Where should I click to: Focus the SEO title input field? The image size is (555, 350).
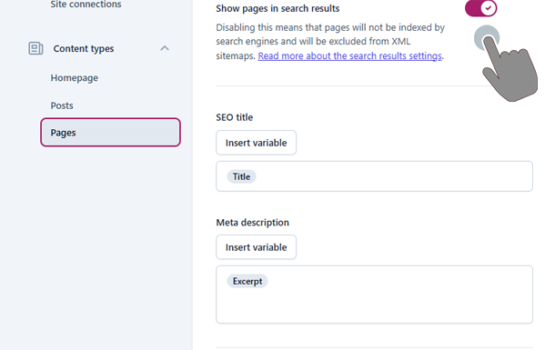tap(374, 176)
